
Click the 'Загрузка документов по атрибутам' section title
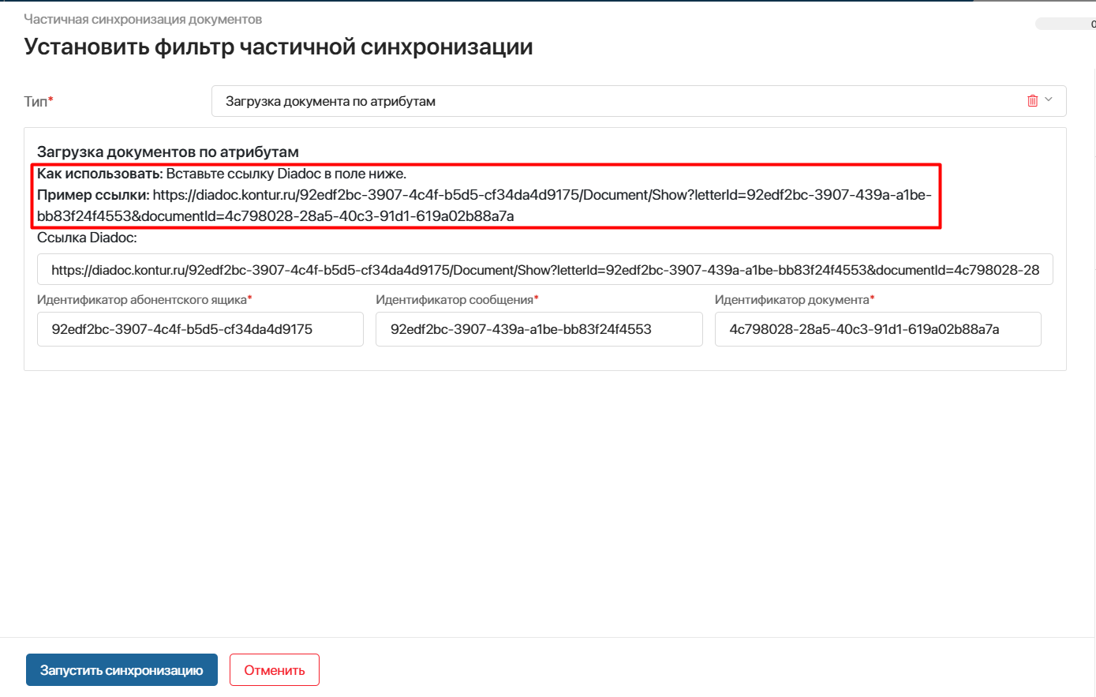pyautogui.click(x=168, y=152)
